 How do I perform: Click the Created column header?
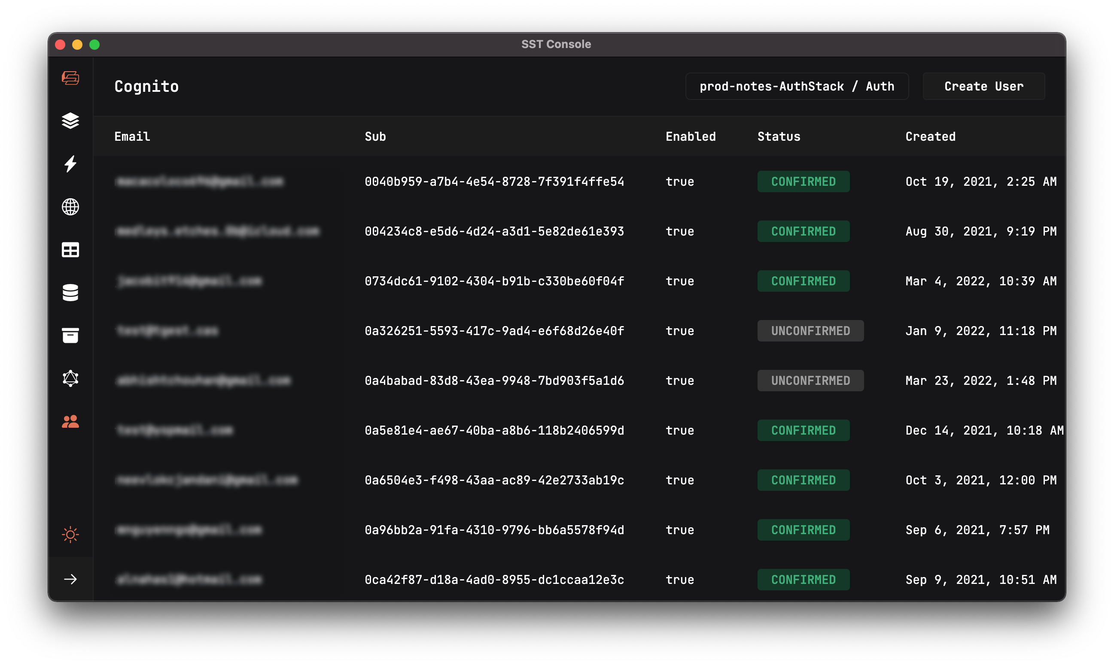[930, 137]
